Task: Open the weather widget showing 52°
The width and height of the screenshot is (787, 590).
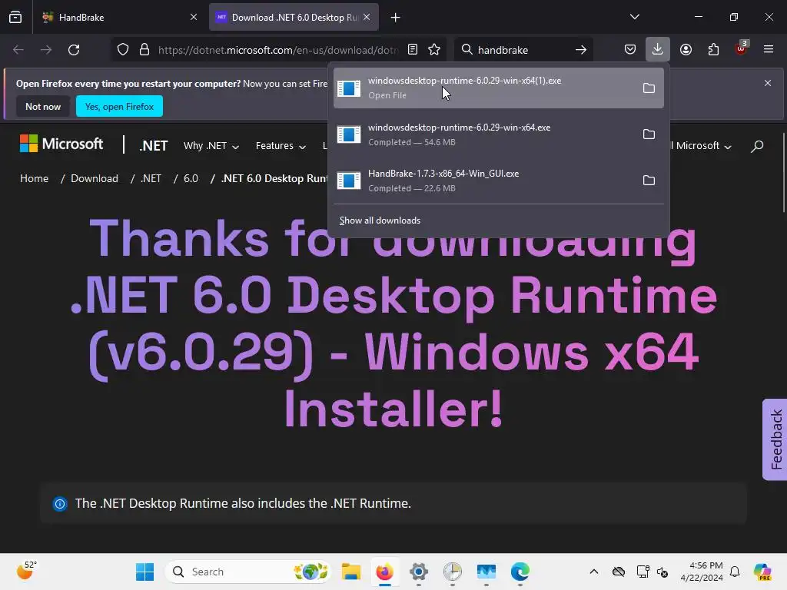Action: 26,571
